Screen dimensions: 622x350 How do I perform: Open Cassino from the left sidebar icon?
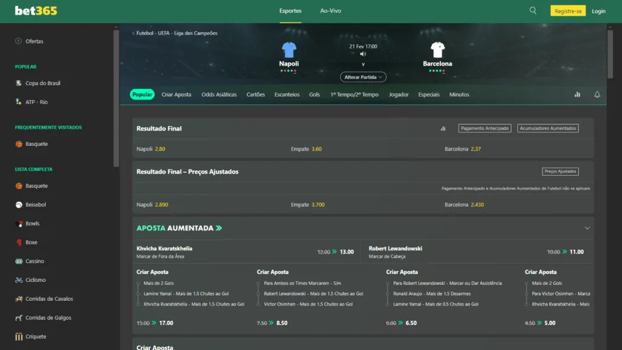pos(18,261)
